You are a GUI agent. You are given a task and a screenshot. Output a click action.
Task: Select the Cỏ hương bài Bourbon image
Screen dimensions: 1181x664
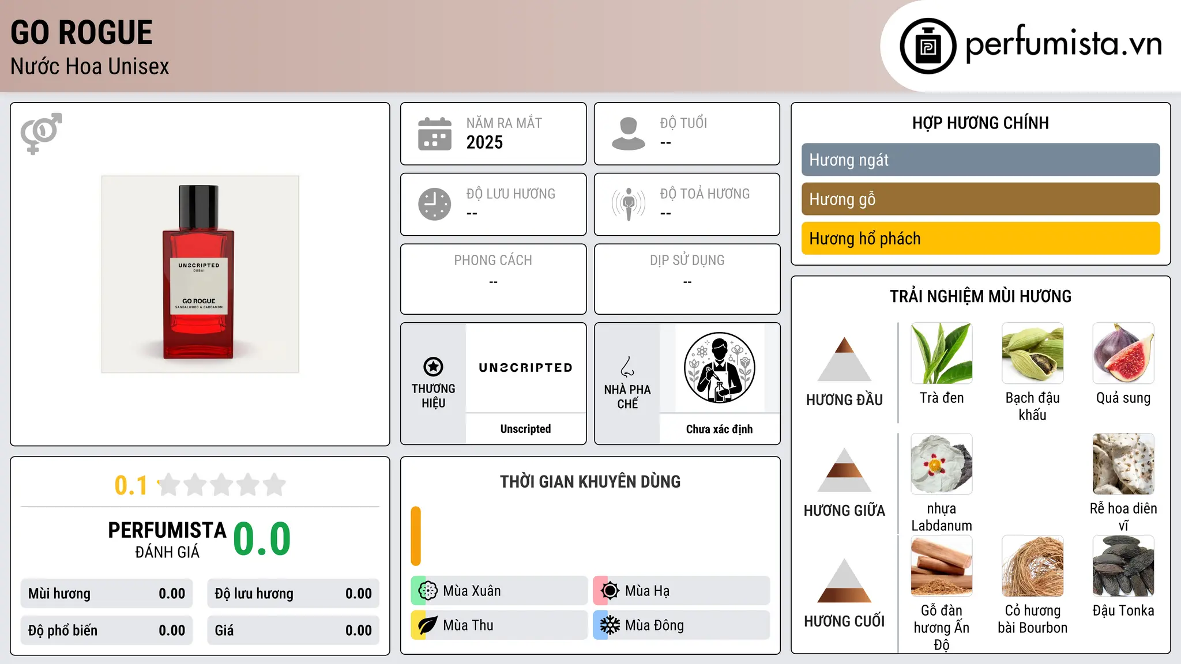[1033, 566]
